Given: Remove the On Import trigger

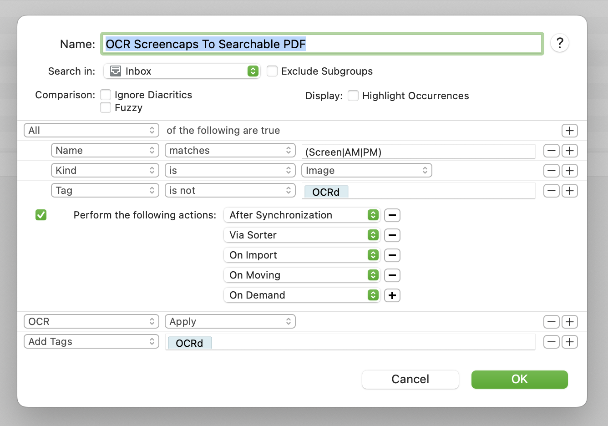Looking at the screenshot, I should (392, 255).
